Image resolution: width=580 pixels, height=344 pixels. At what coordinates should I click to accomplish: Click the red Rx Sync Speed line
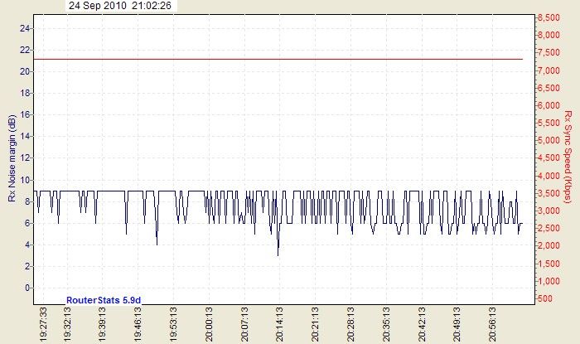point(282,59)
